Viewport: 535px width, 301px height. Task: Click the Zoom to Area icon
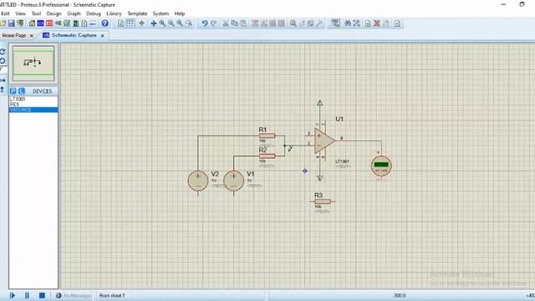(x=189, y=23)
